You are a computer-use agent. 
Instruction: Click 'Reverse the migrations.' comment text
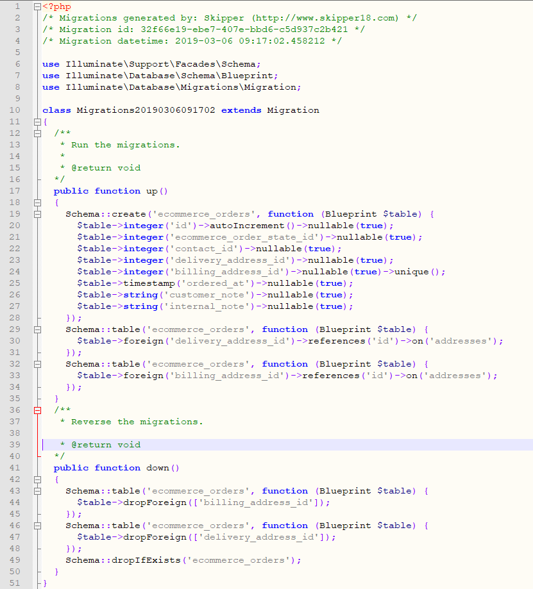coord(137,422)
